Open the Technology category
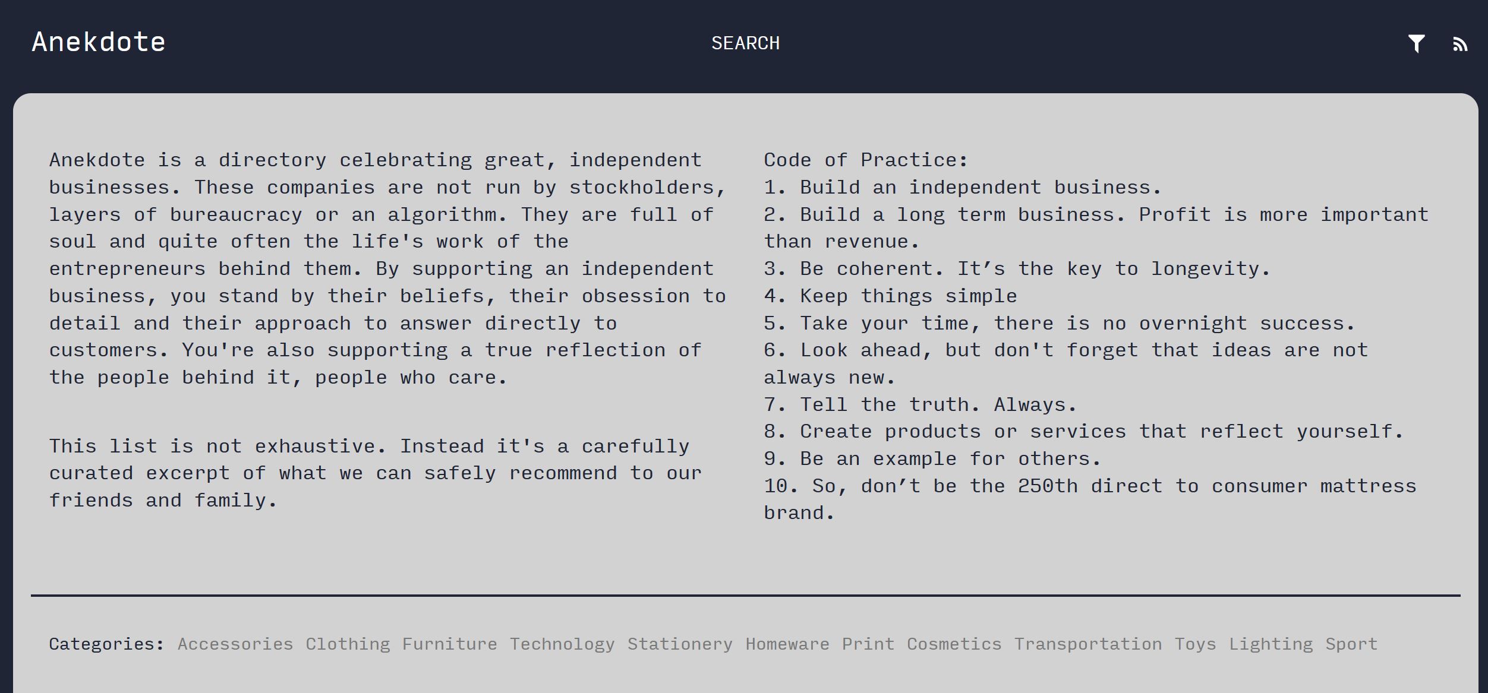This screenshot has width=1488, height=693. click(562, 644)
